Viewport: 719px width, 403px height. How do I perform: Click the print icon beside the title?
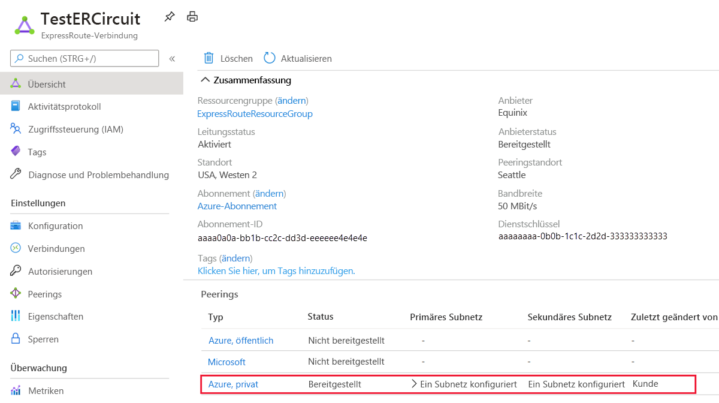[x=192, y=17]
